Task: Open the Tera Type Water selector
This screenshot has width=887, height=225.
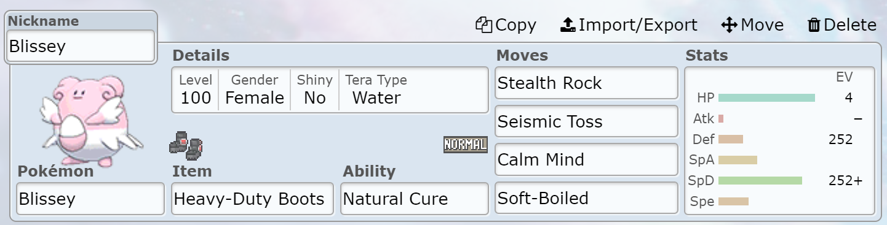Action: [x=376, y=90]
